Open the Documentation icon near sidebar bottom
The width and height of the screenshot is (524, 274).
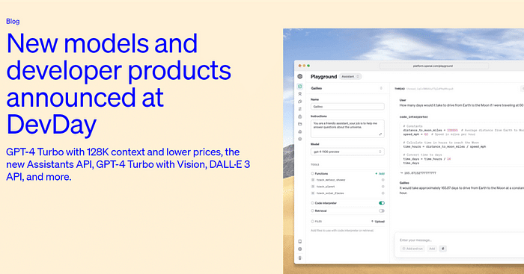pyautogui.click(x=299, y=241)
